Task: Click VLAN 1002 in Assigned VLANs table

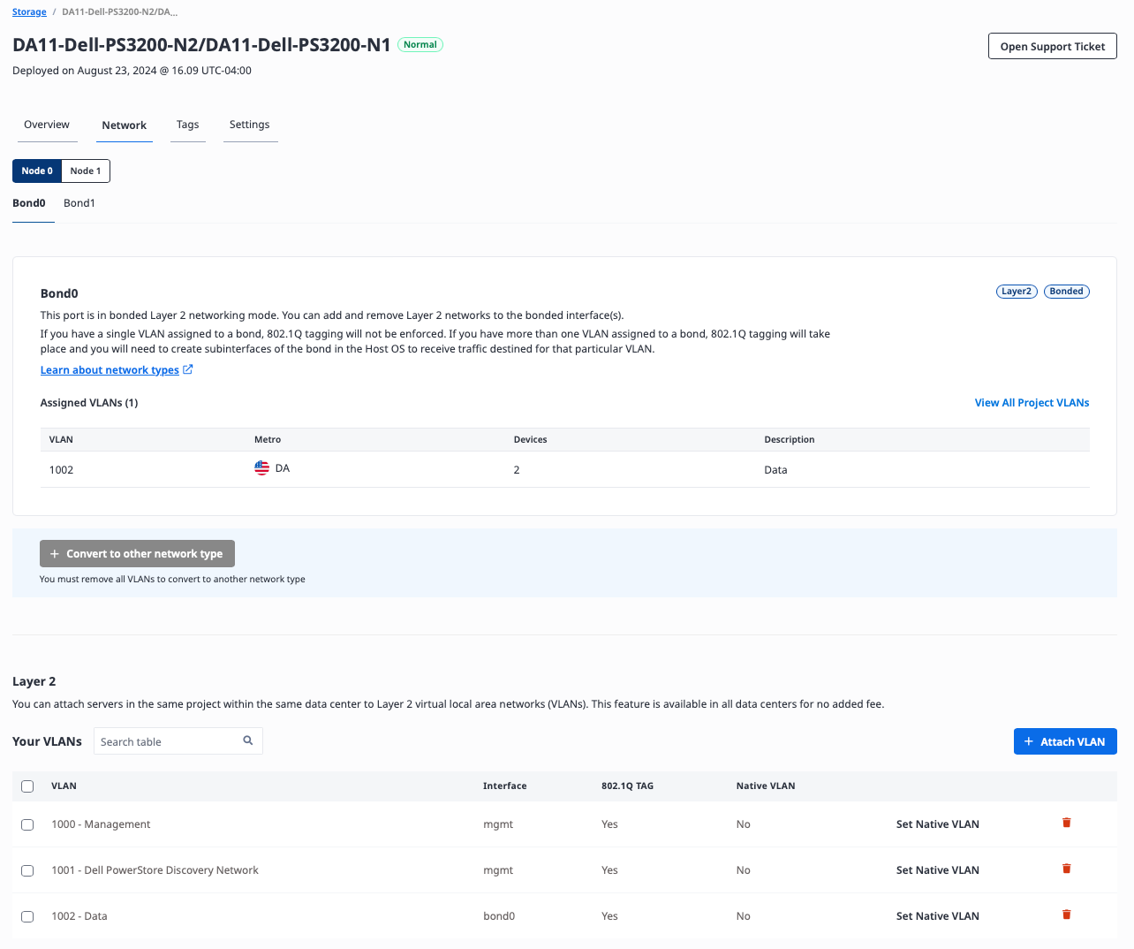Action: [x=61, y=469]
